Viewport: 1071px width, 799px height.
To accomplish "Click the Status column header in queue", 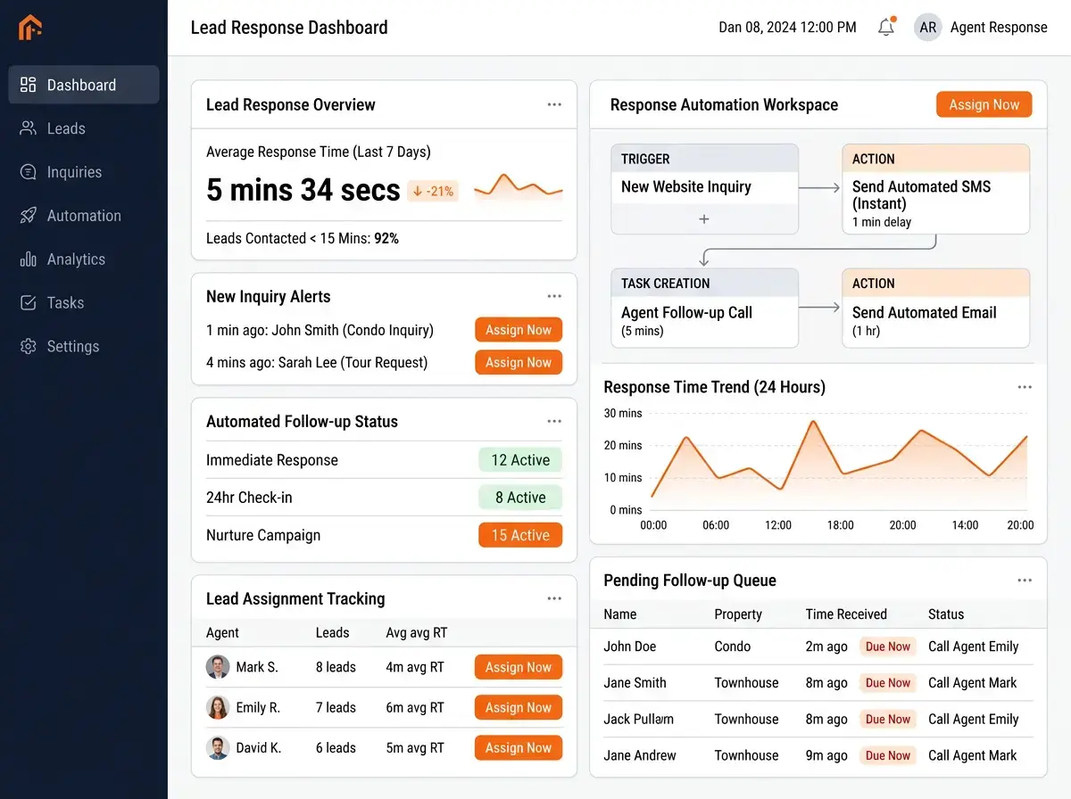I will [946, 614].
